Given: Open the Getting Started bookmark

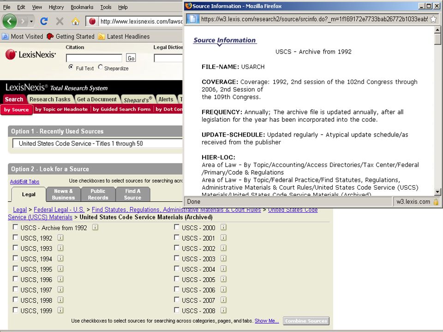Looking at the screenshot, I should click(x=71, y=36).
